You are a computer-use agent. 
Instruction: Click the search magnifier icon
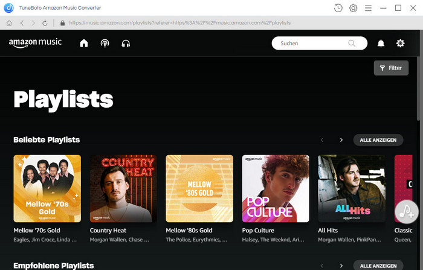[352, 43]
